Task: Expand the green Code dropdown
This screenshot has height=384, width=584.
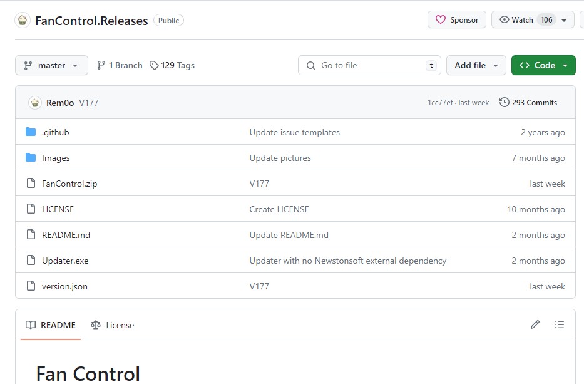Action: (x=565, y=65)
